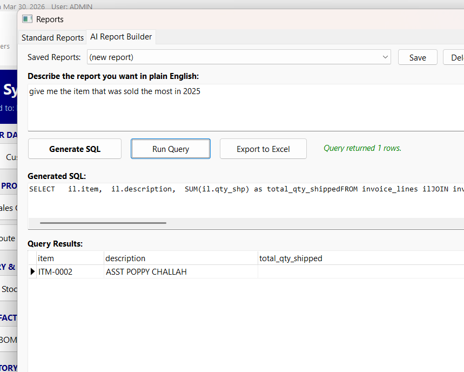This screenshot has height=372, width=464.
Task: Click the horizontal scrollbar under Generated SQL
Action: (x=103, y=222)
